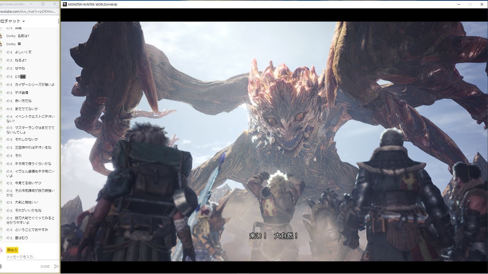Select chat message その冷気錬成が抜刀時強いから
Viewport: 488px width, 274px height.
pyautogui.click(x=30, y=193)
